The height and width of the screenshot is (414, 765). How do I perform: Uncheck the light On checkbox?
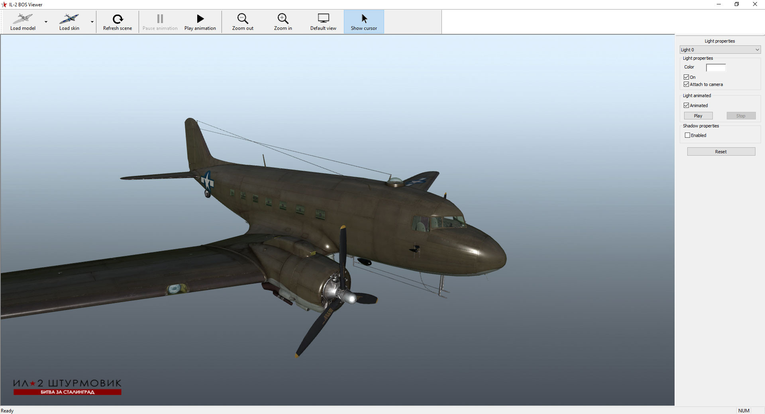coord(687,77)
